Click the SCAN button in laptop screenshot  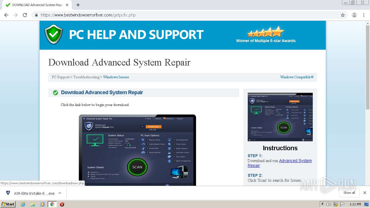pos(137,167)
